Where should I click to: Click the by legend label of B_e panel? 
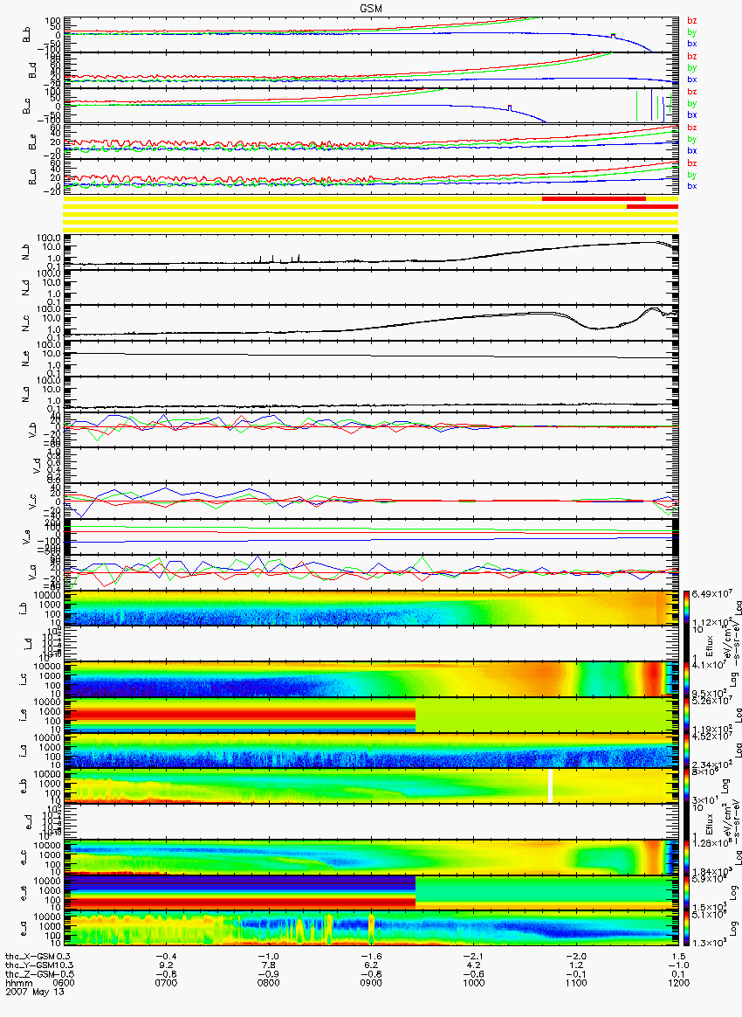(692, 140)
